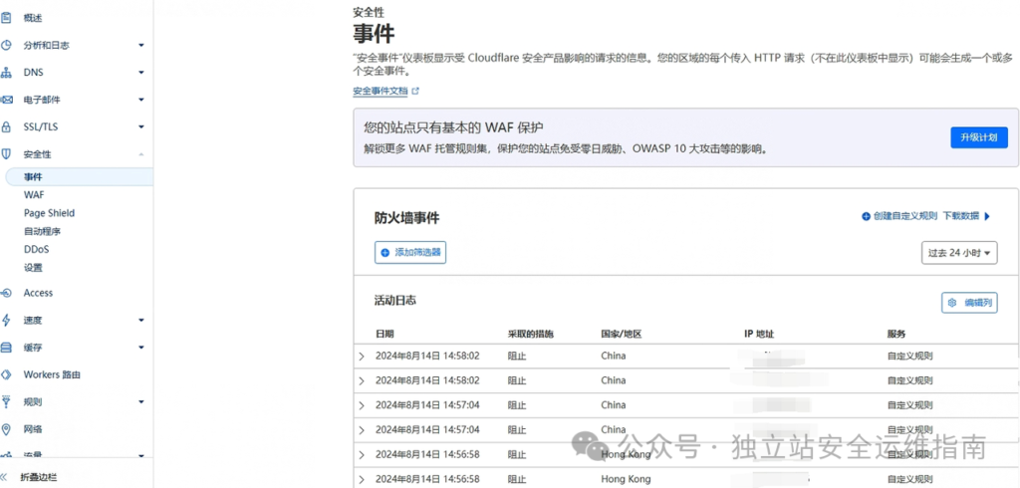
Task: Open the DDoS submenu item
Action: coord(37,249)
